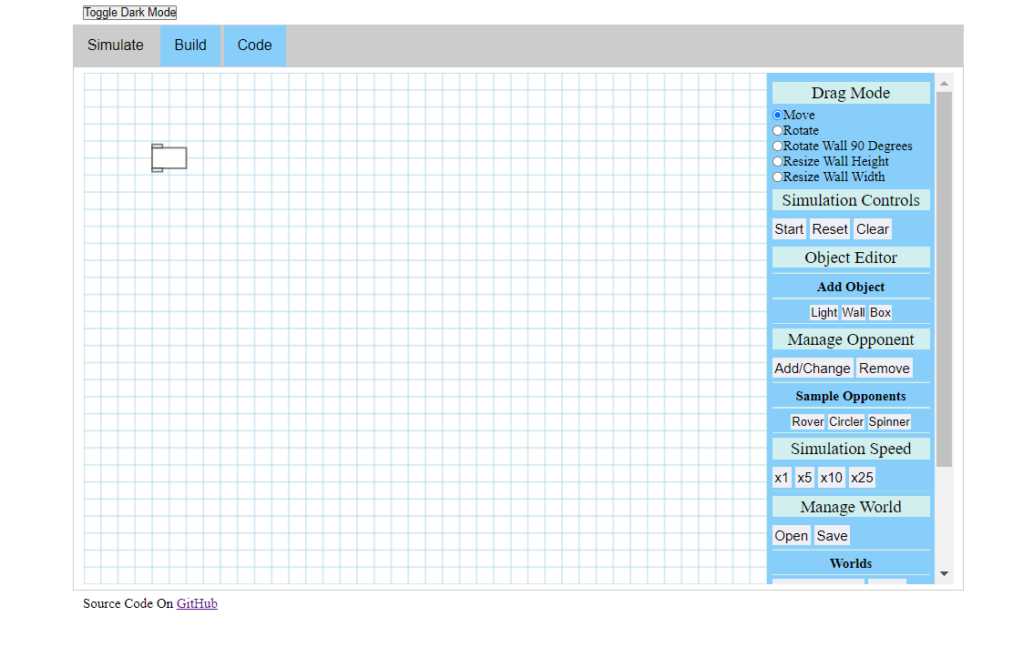Viewport: 1023px width, 647px height.
Task: Click the scrollbar down arrow
Action: click(944, 574)
